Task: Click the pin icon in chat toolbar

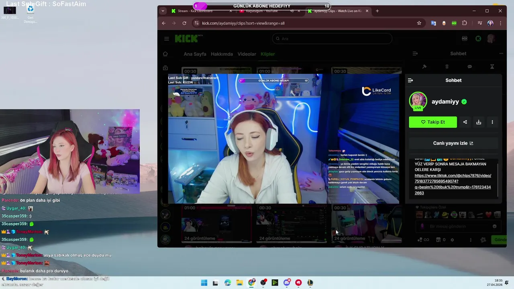Action: (424, 67)
